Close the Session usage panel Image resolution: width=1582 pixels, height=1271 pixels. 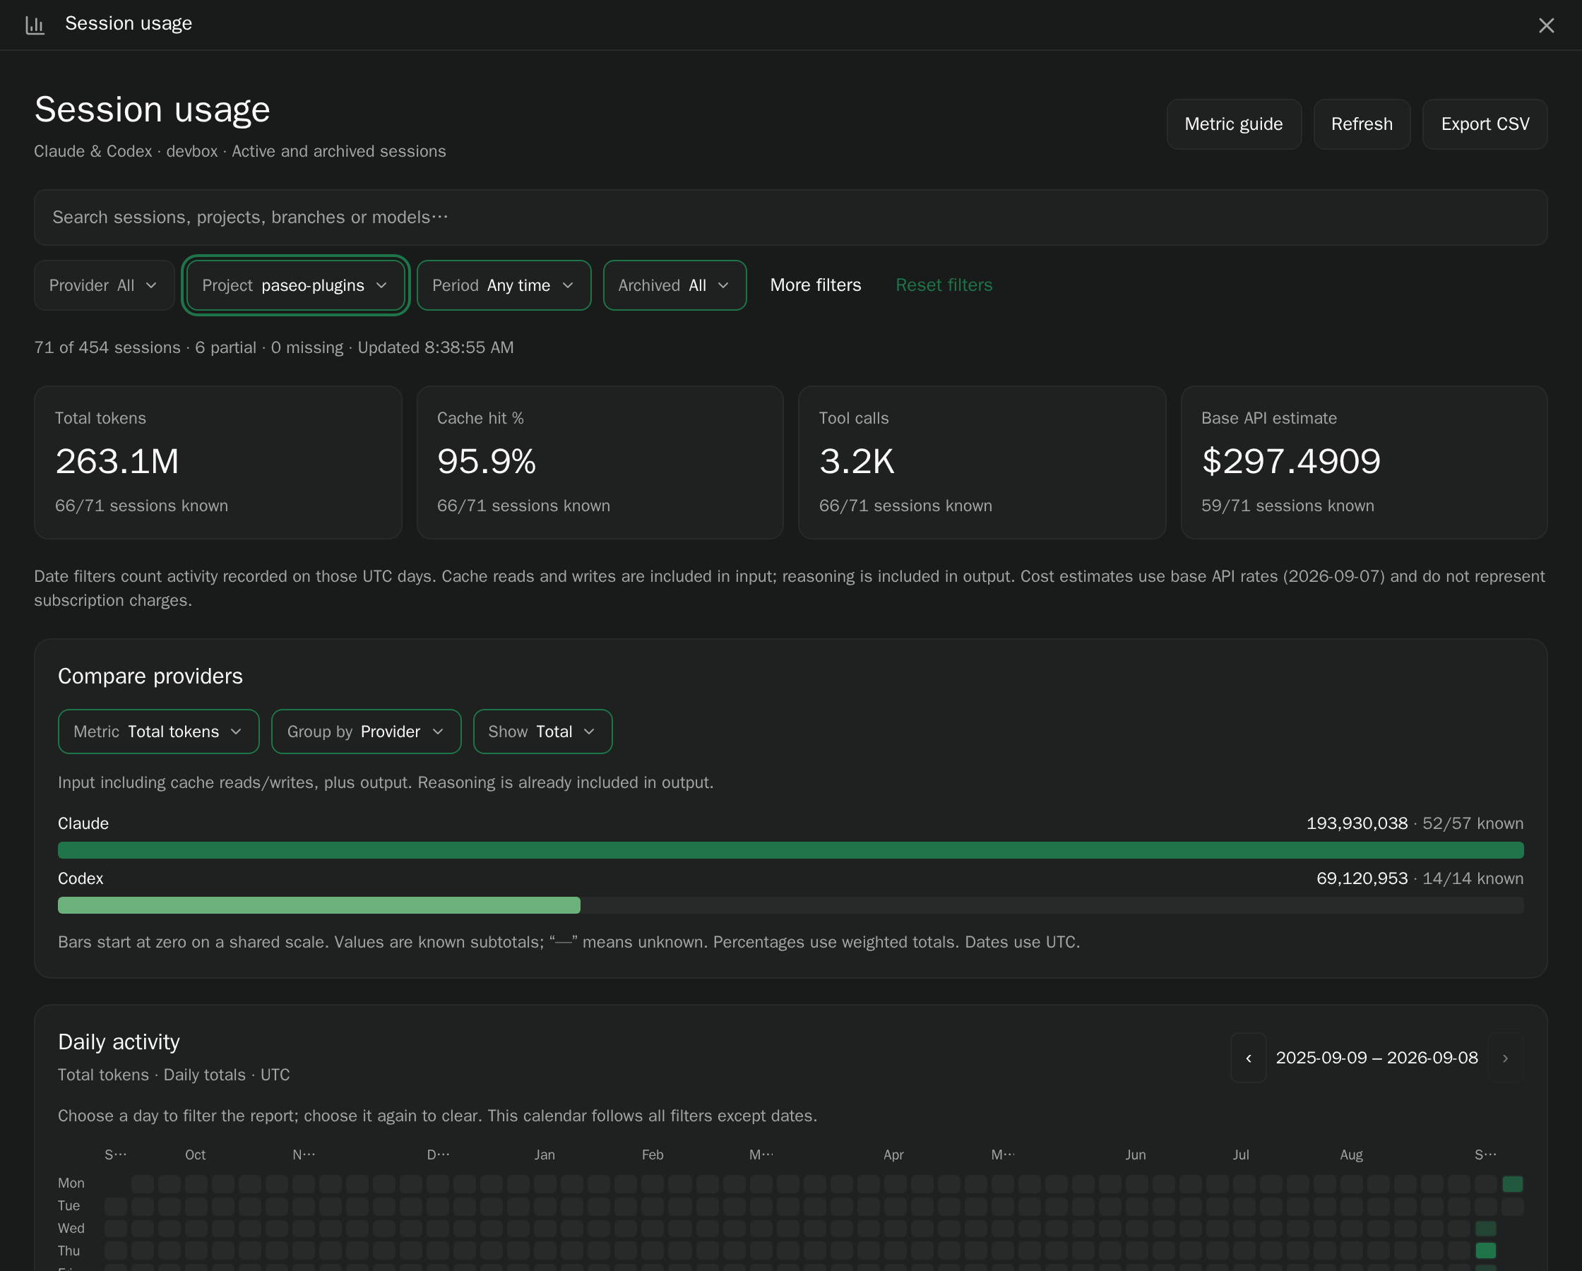pyautogui.click(x=1546, y=25)
